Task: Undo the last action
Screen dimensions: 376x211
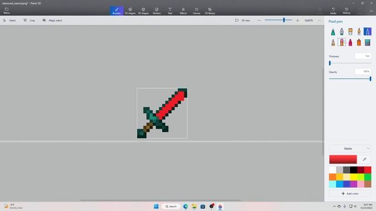Action: tap(333, 11)
